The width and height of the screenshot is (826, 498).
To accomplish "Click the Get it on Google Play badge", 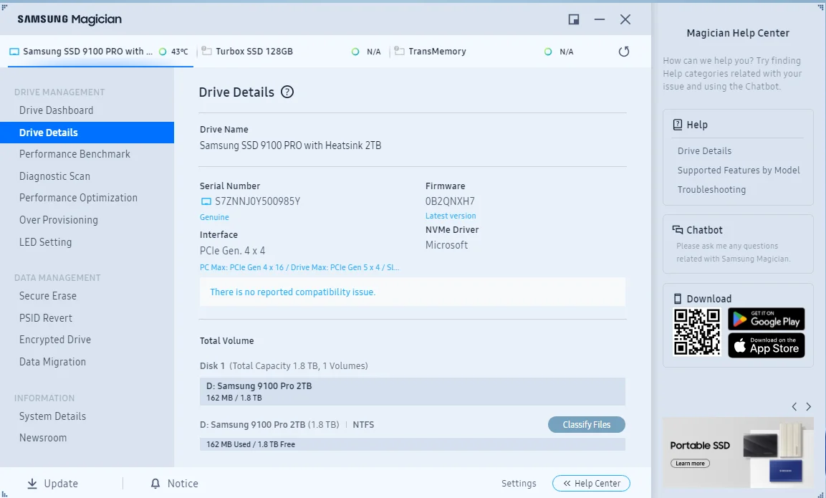I will (766, 320).
